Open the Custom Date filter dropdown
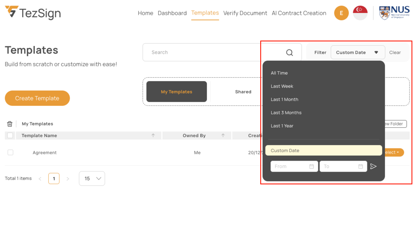The image size is (414, 231). coord(358,52)
